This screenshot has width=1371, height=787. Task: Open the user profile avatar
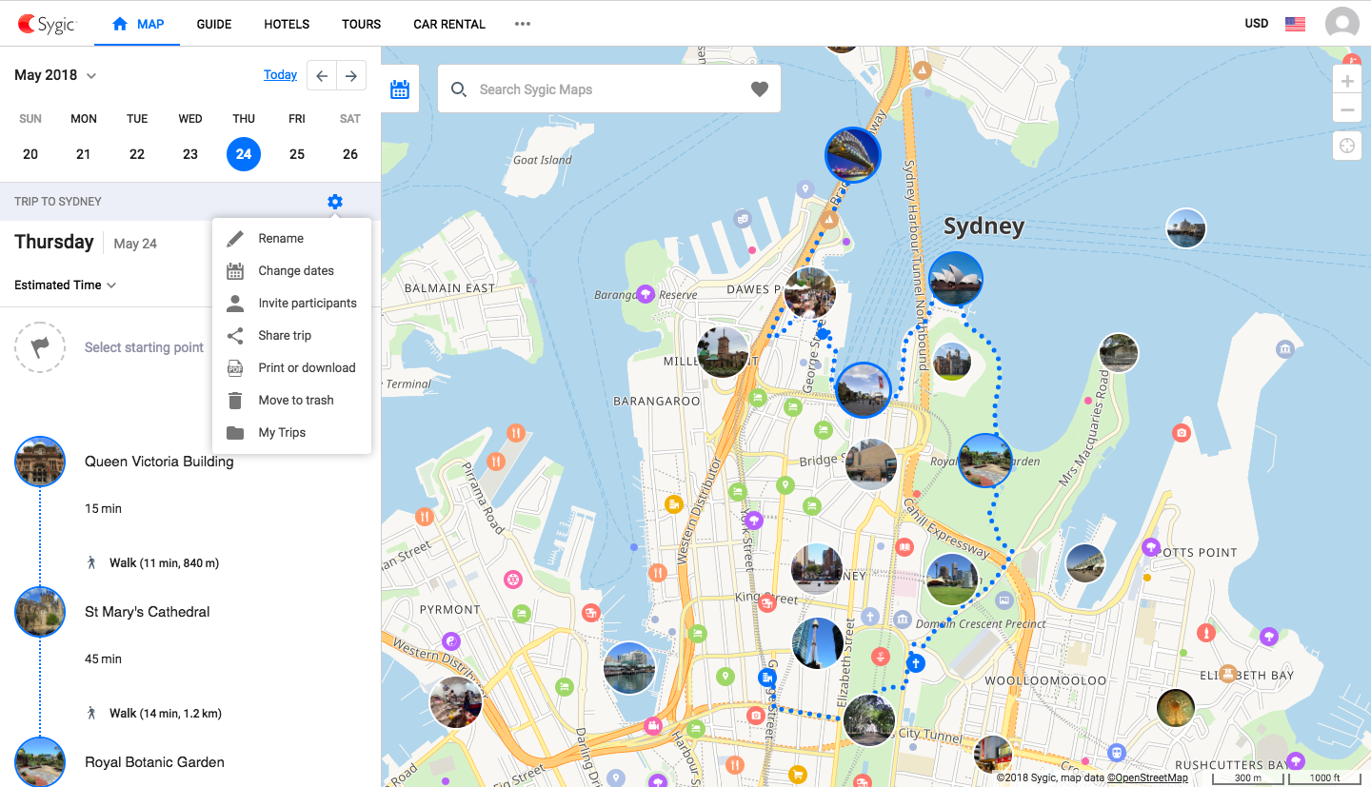1342,24
